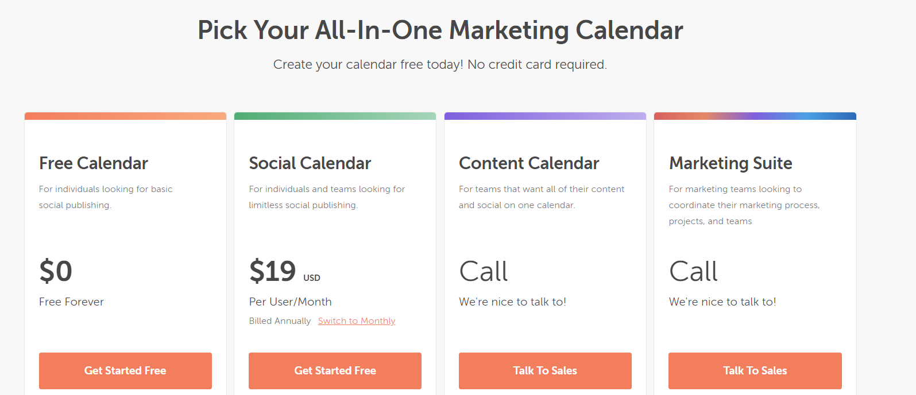Click Get Started Free under Free Calendar

click(x=125, y=371)
